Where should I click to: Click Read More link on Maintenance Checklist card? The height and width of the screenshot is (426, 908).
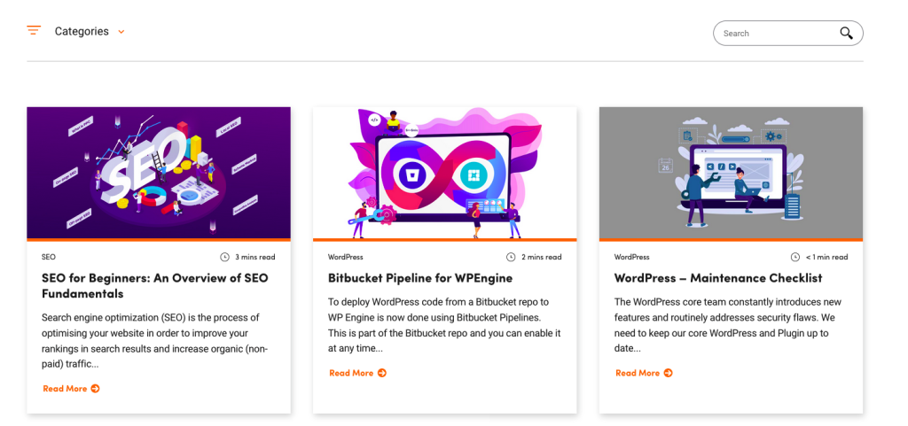pyautogui.click(x=644, y=373)
